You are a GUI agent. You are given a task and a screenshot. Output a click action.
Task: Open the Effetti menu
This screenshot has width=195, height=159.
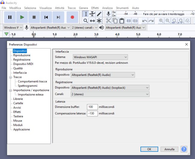95,8
